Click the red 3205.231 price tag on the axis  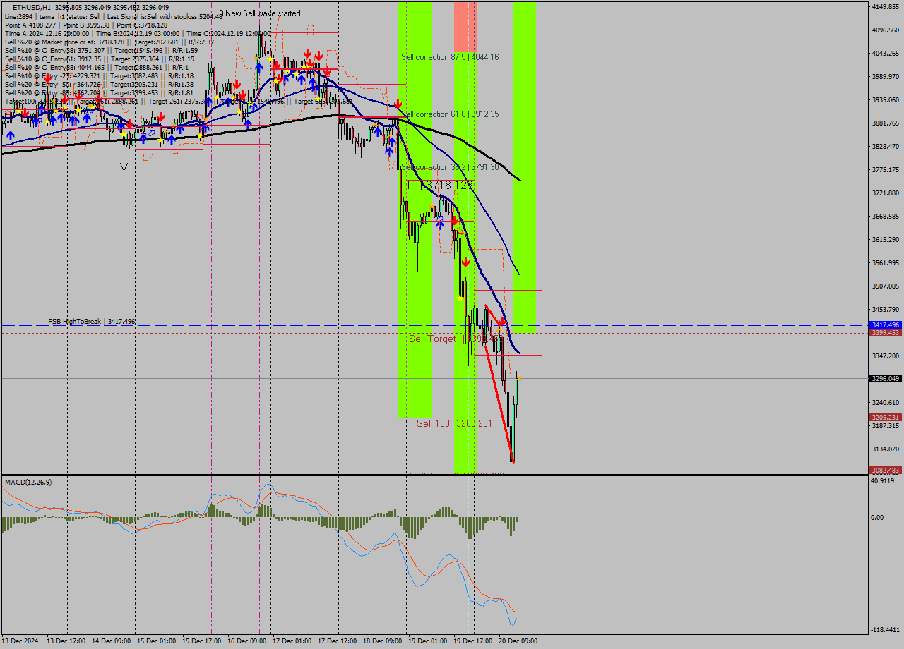point(886,418)
